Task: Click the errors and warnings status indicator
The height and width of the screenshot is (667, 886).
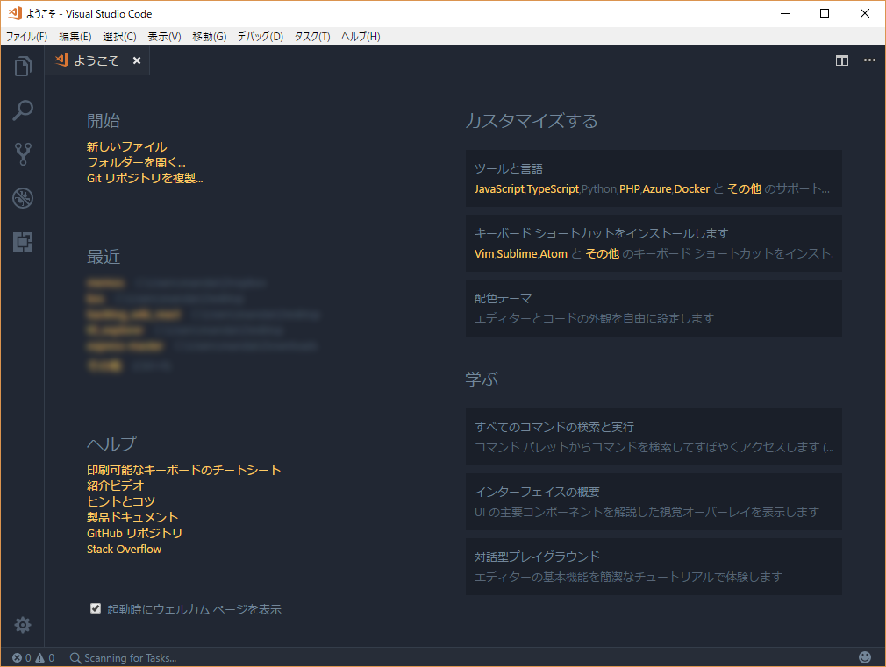Action: [x=33, y=658]
